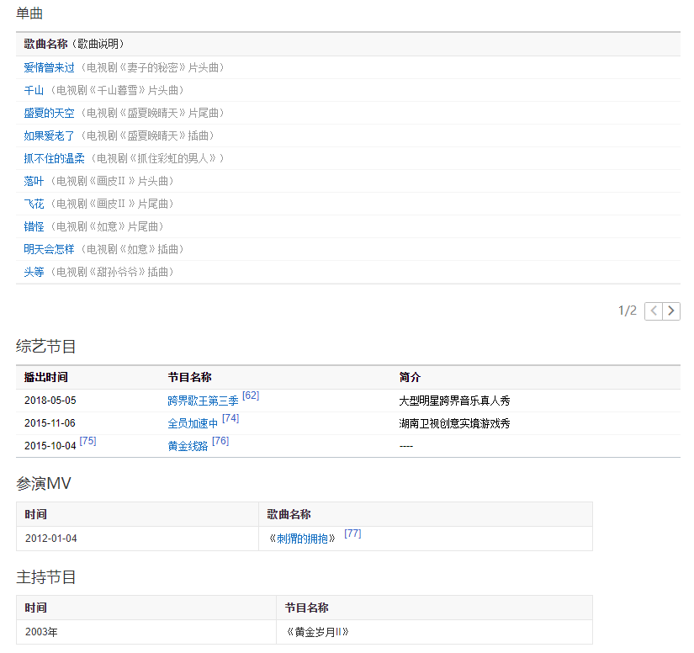Click the 飞花 song link

pyautogui.click(x=34, y=204)
